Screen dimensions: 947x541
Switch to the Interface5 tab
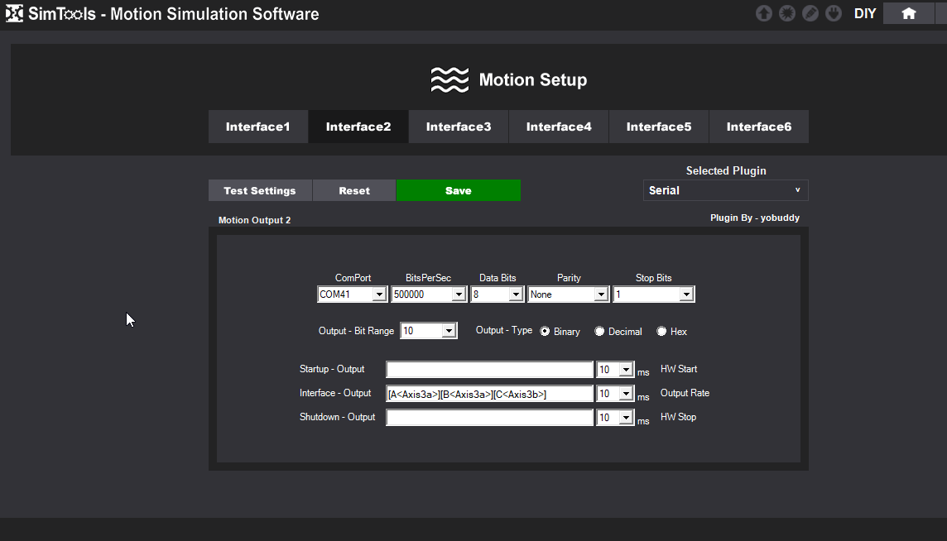(x=659, y=127)
